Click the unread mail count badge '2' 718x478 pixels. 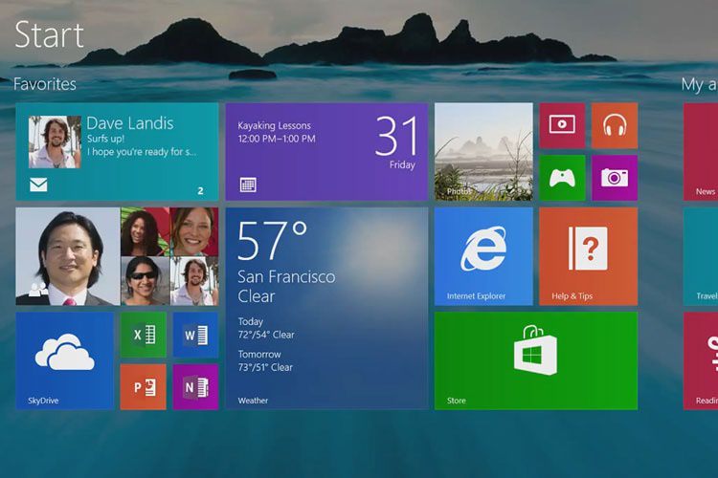pyautogui.click(x=201, y=191)
